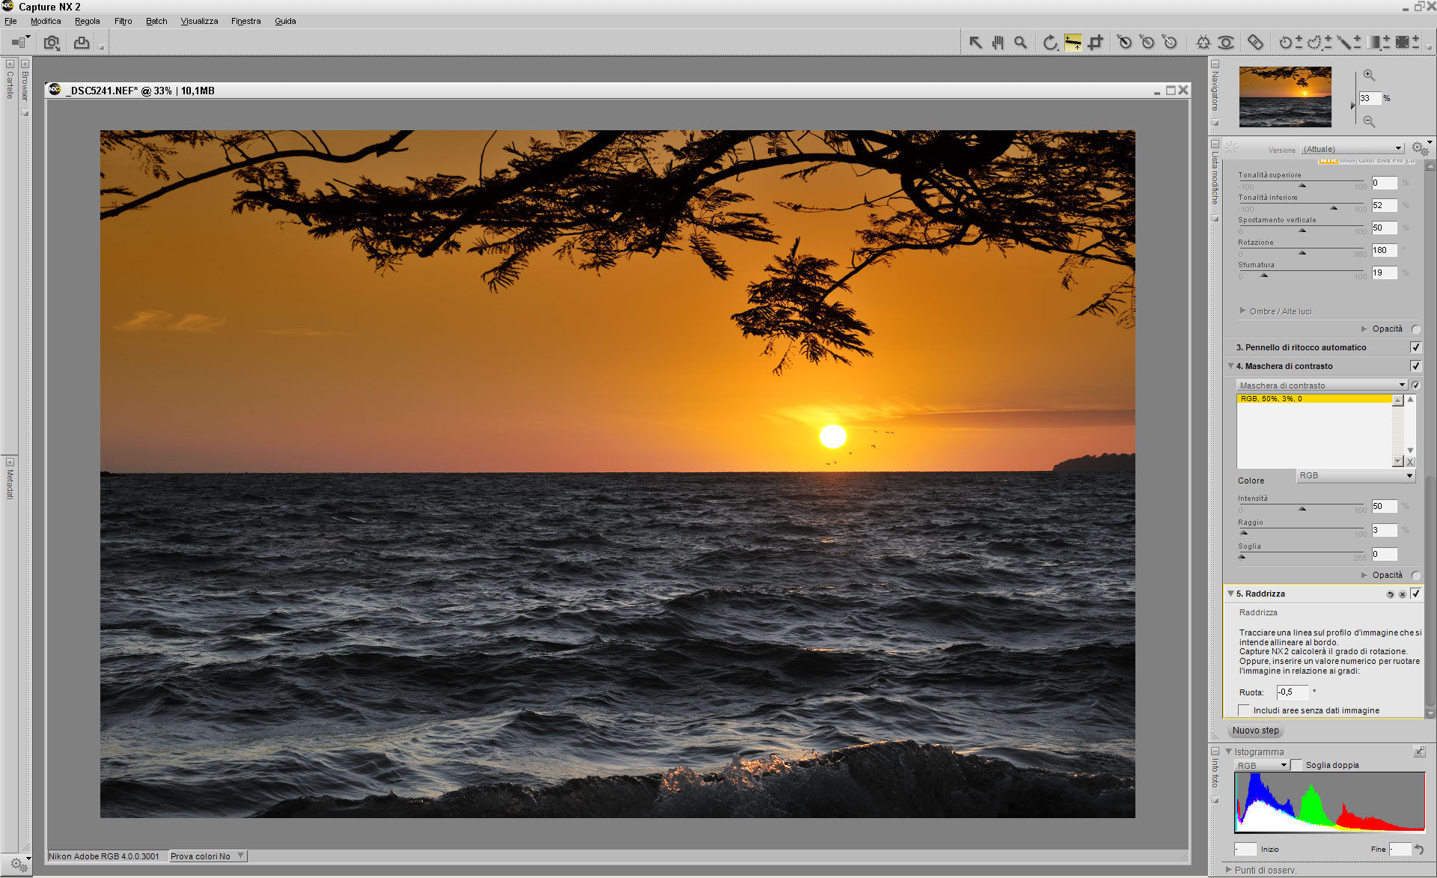The width and height of the screenshot is (1437, 878).
Task: Collapse the Istogramma panel
Action: click(1228, 752)
